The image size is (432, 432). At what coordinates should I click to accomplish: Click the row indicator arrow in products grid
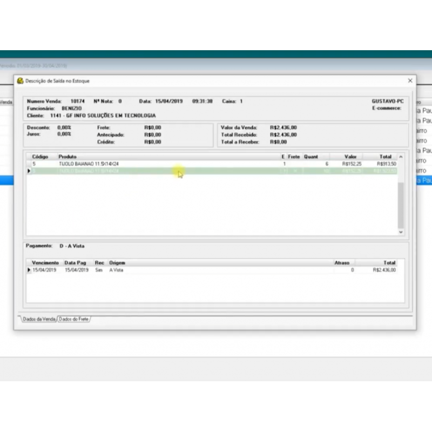pos(29,171)
